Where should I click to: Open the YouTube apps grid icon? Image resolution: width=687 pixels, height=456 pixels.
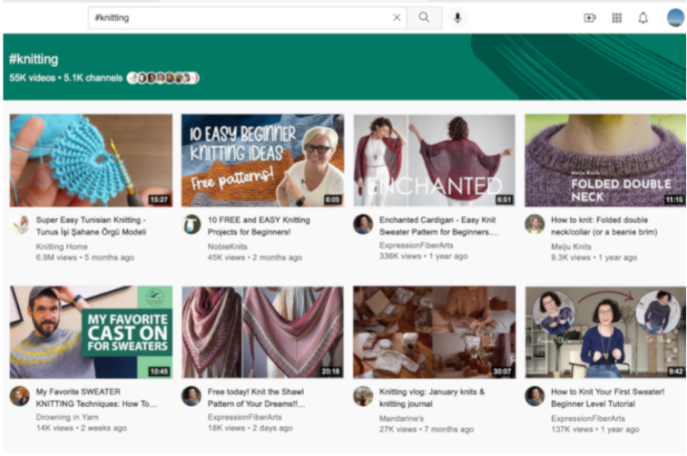(x=616, y=18)
